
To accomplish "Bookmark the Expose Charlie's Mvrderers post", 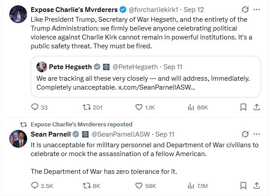I will [243, 107].
